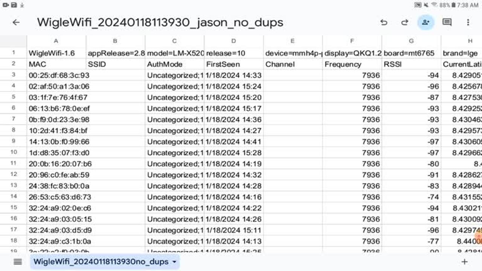Image resolution: width=482 pixels, height=271 pixels.
Task: Open the share with people icon
Action: [x=426, y=23]
